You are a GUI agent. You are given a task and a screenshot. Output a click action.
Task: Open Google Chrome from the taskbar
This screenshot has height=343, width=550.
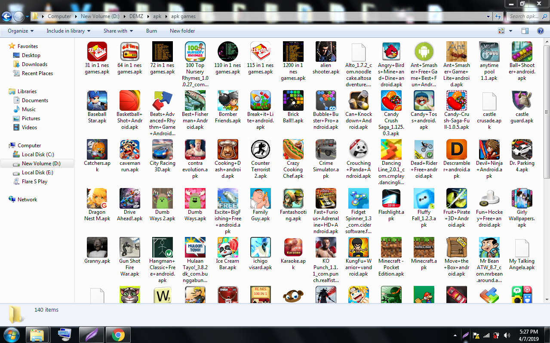pyautogui.click(x=118, y=335)
